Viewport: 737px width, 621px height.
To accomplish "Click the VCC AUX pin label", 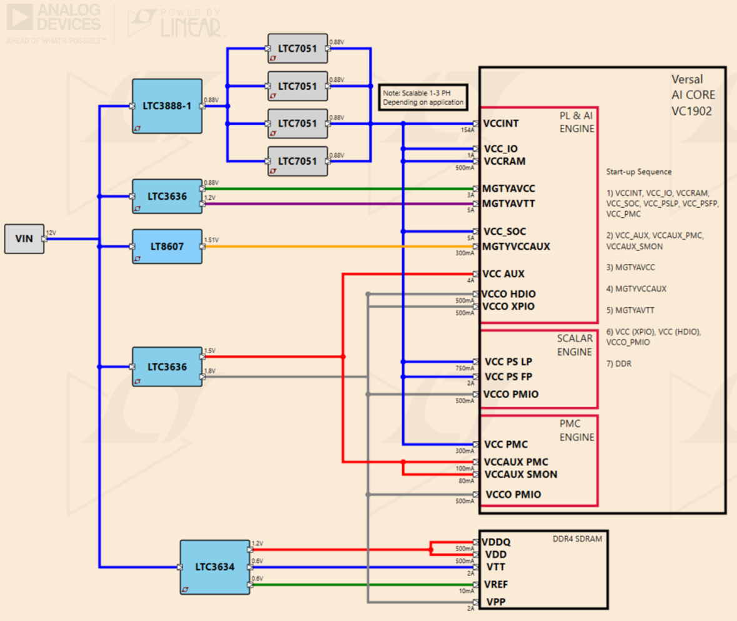I will pos(503,274).
